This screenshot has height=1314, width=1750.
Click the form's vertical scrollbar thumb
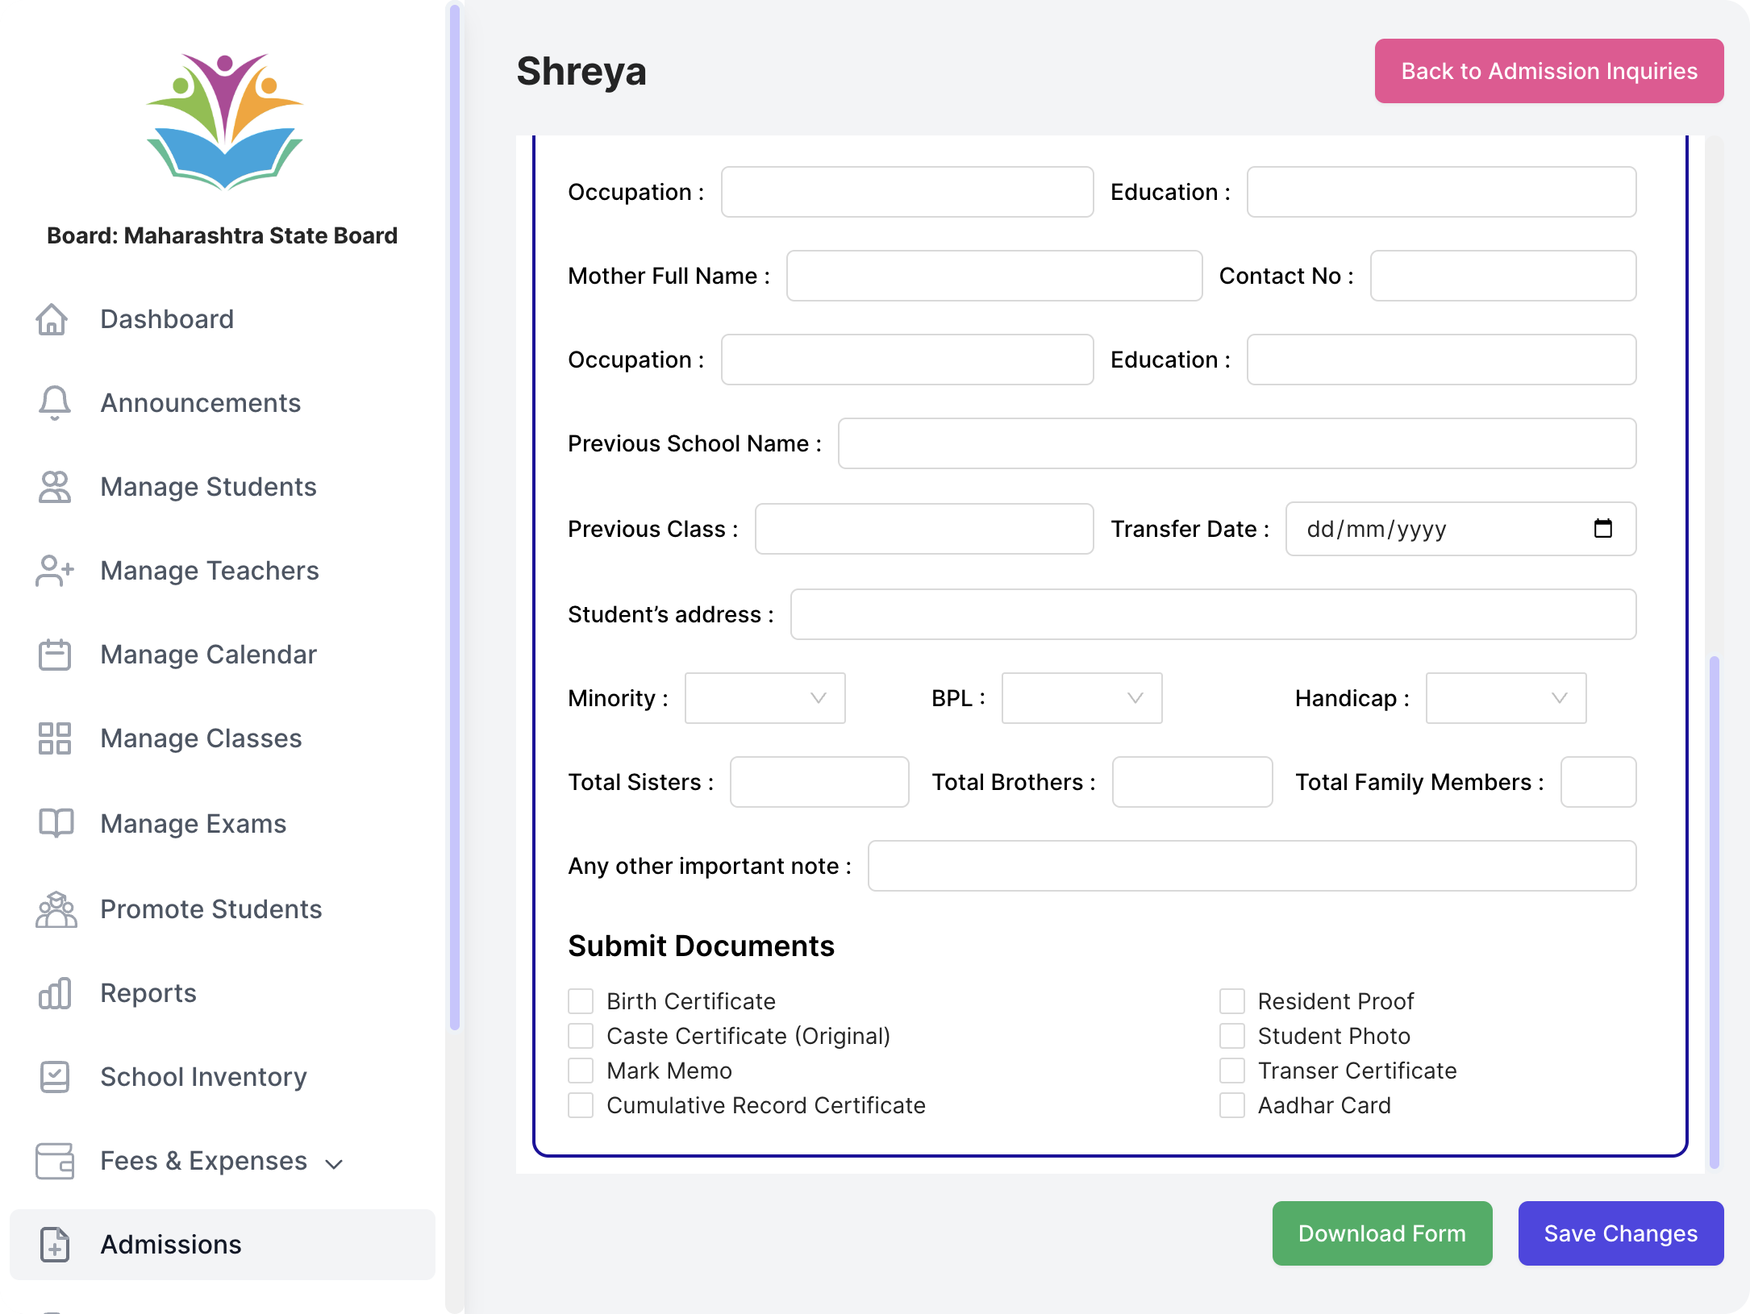coord(1714,913)
